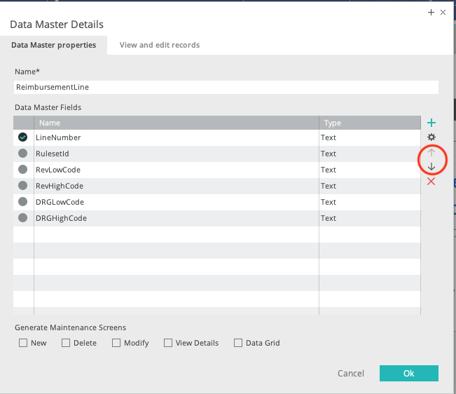Open field settings gear icon

point(431,137)
